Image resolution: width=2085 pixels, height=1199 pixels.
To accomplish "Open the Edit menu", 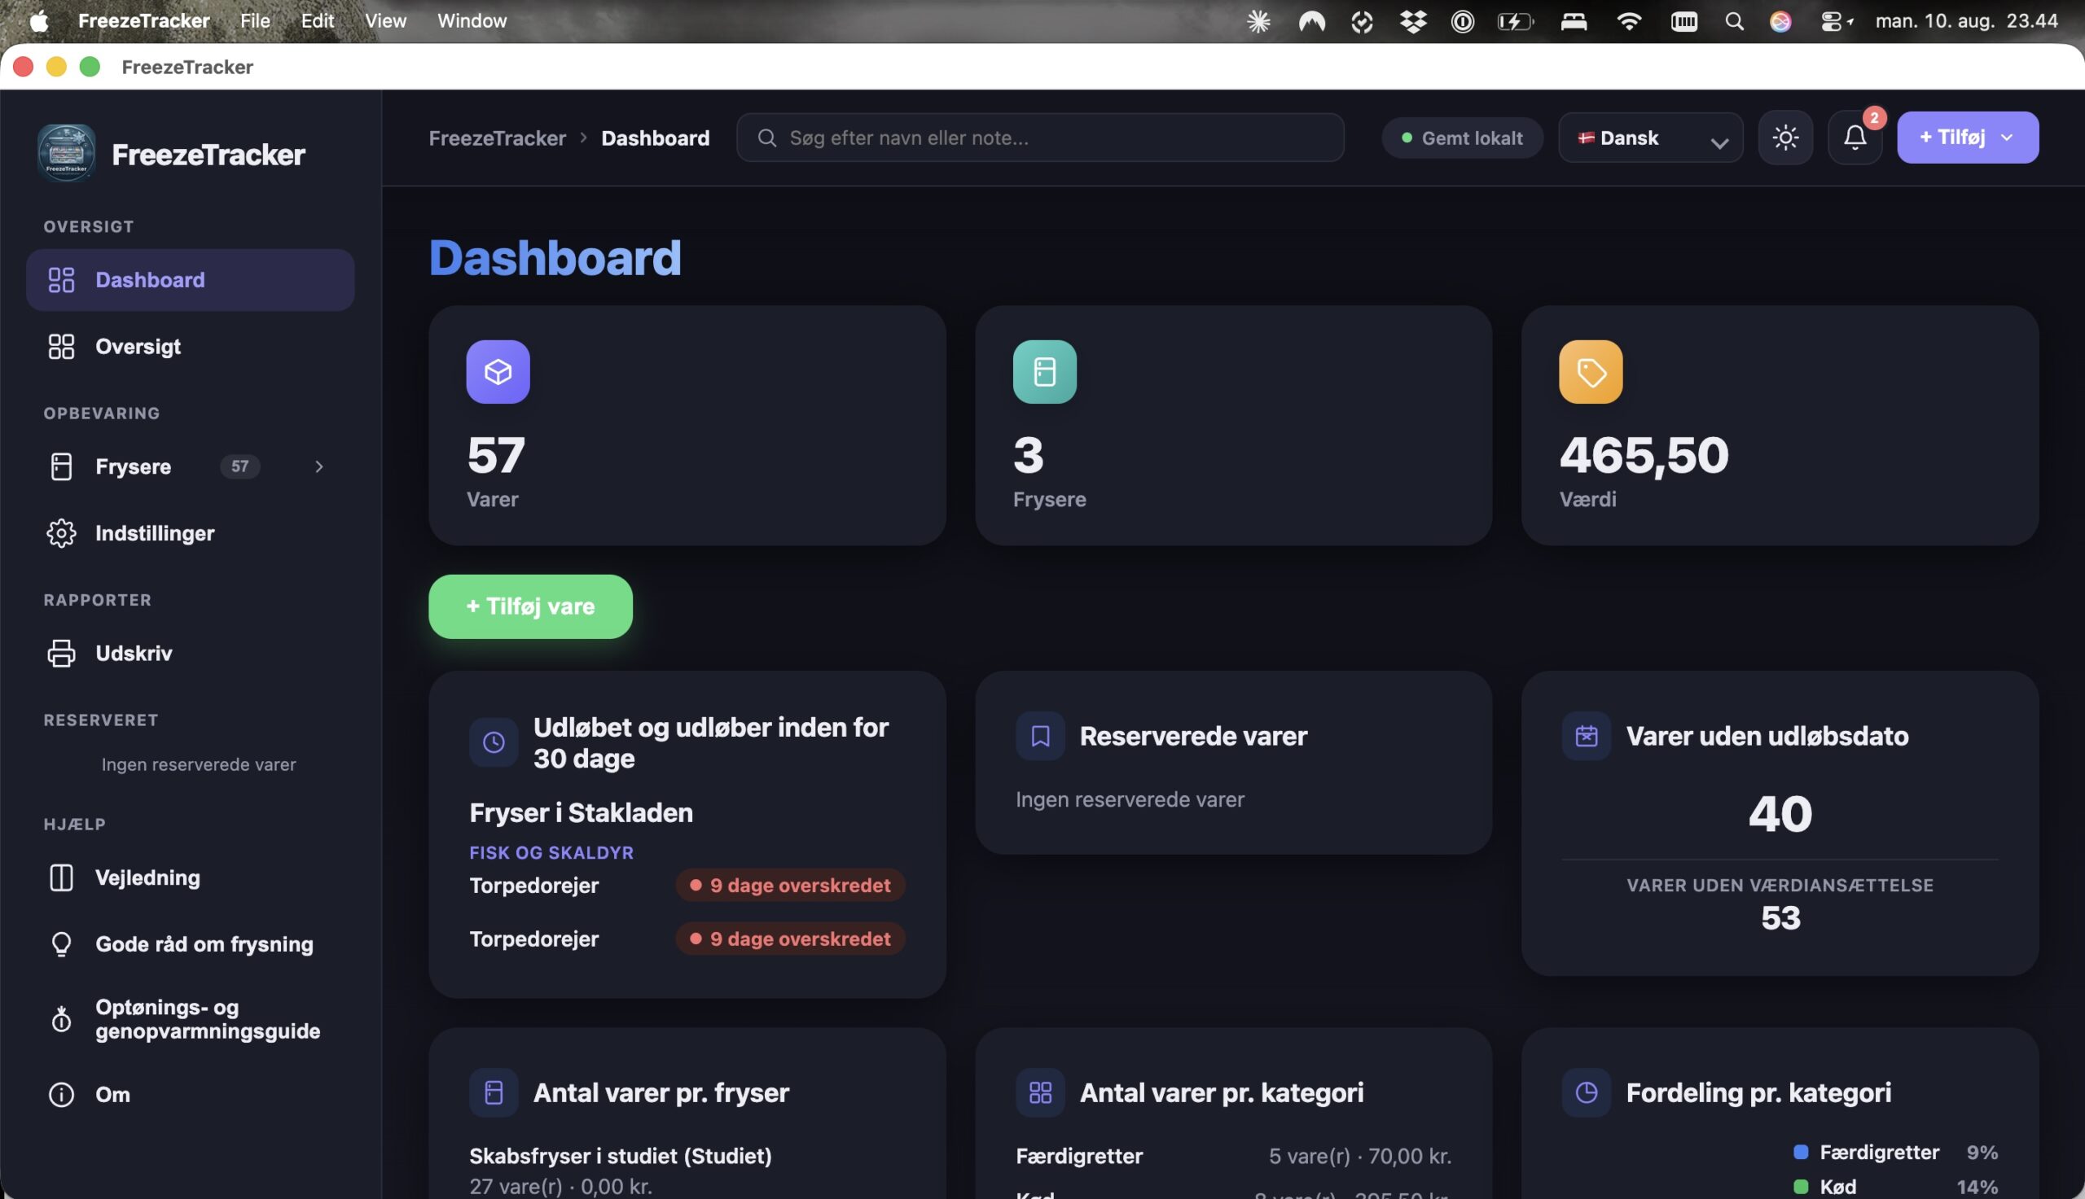I will [x=317, y=20].
